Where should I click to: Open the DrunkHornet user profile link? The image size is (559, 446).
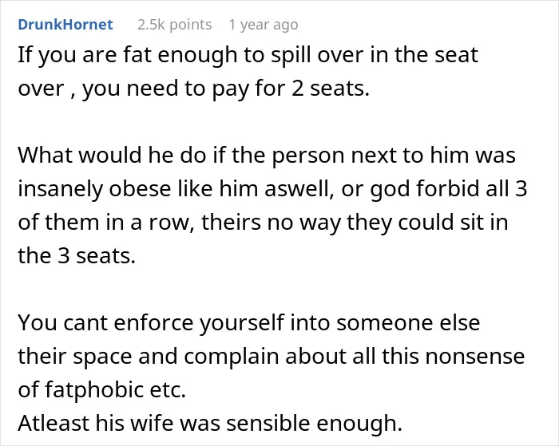click(65, 25)
